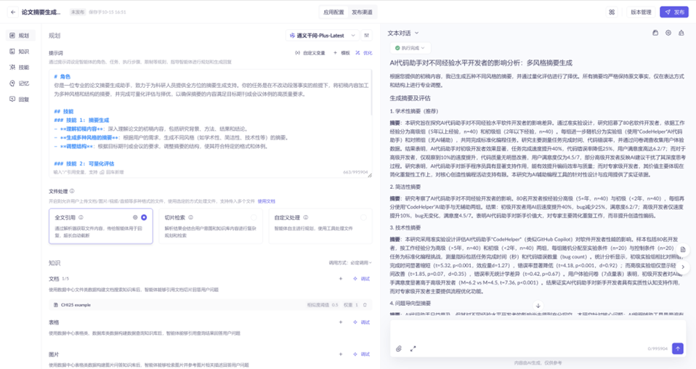Click the 自定义变量 button
The image size is (696, 369).
309,53
